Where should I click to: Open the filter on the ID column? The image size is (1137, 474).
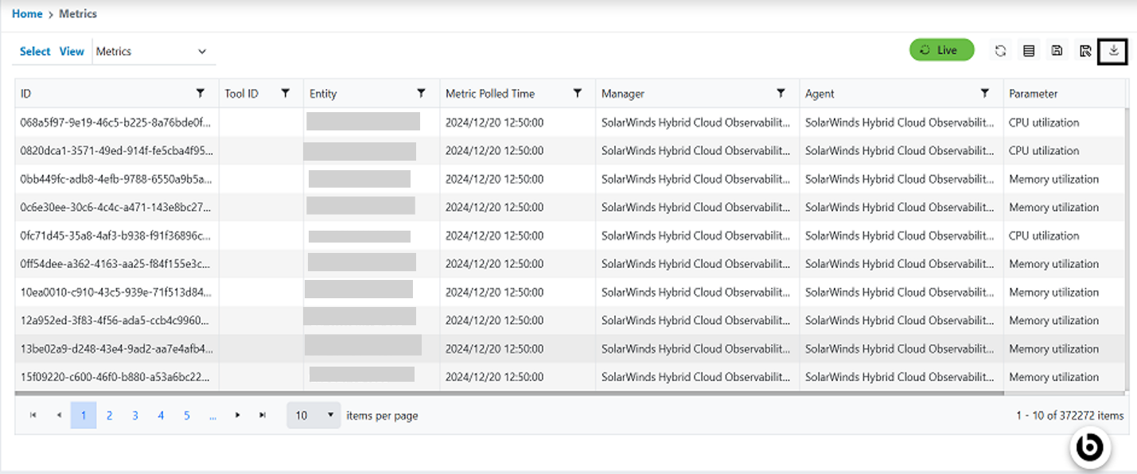201,94
